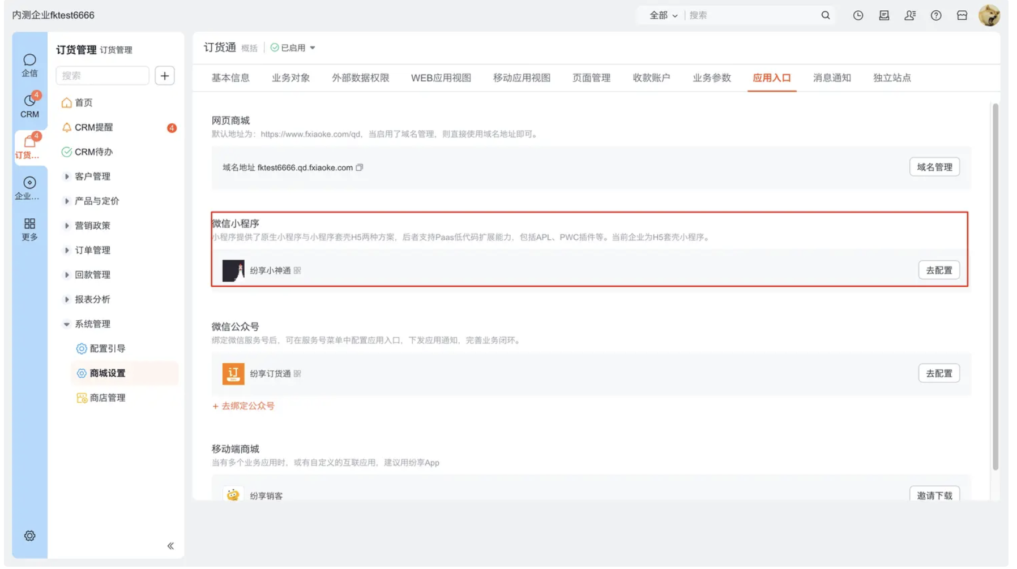
Task: Open the clock history icon in top bar
Action: click(x=858, y=15)
